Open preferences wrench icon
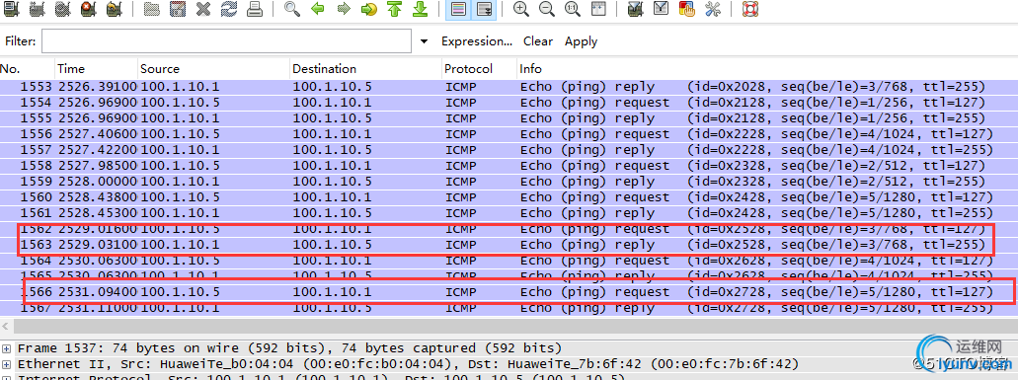The image size is (1018, 380). click(712, 9)
